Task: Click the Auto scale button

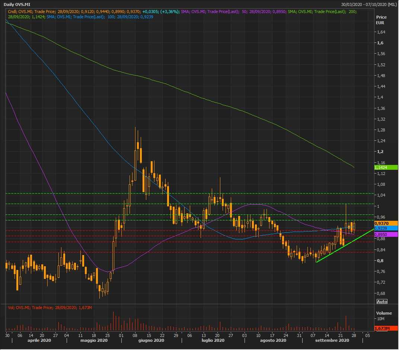Action: 382,302
